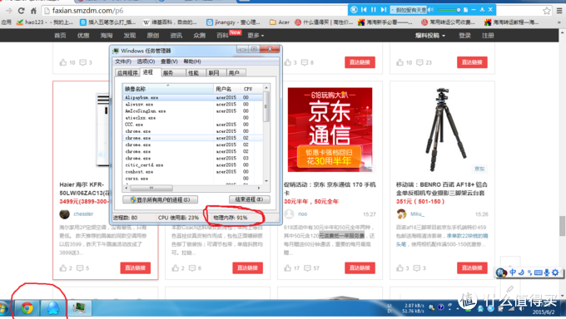Expand the 更多 navigation dropdown
Image resolution: width=566 pixels, height=319 pixels.
[x=256, y=36]
